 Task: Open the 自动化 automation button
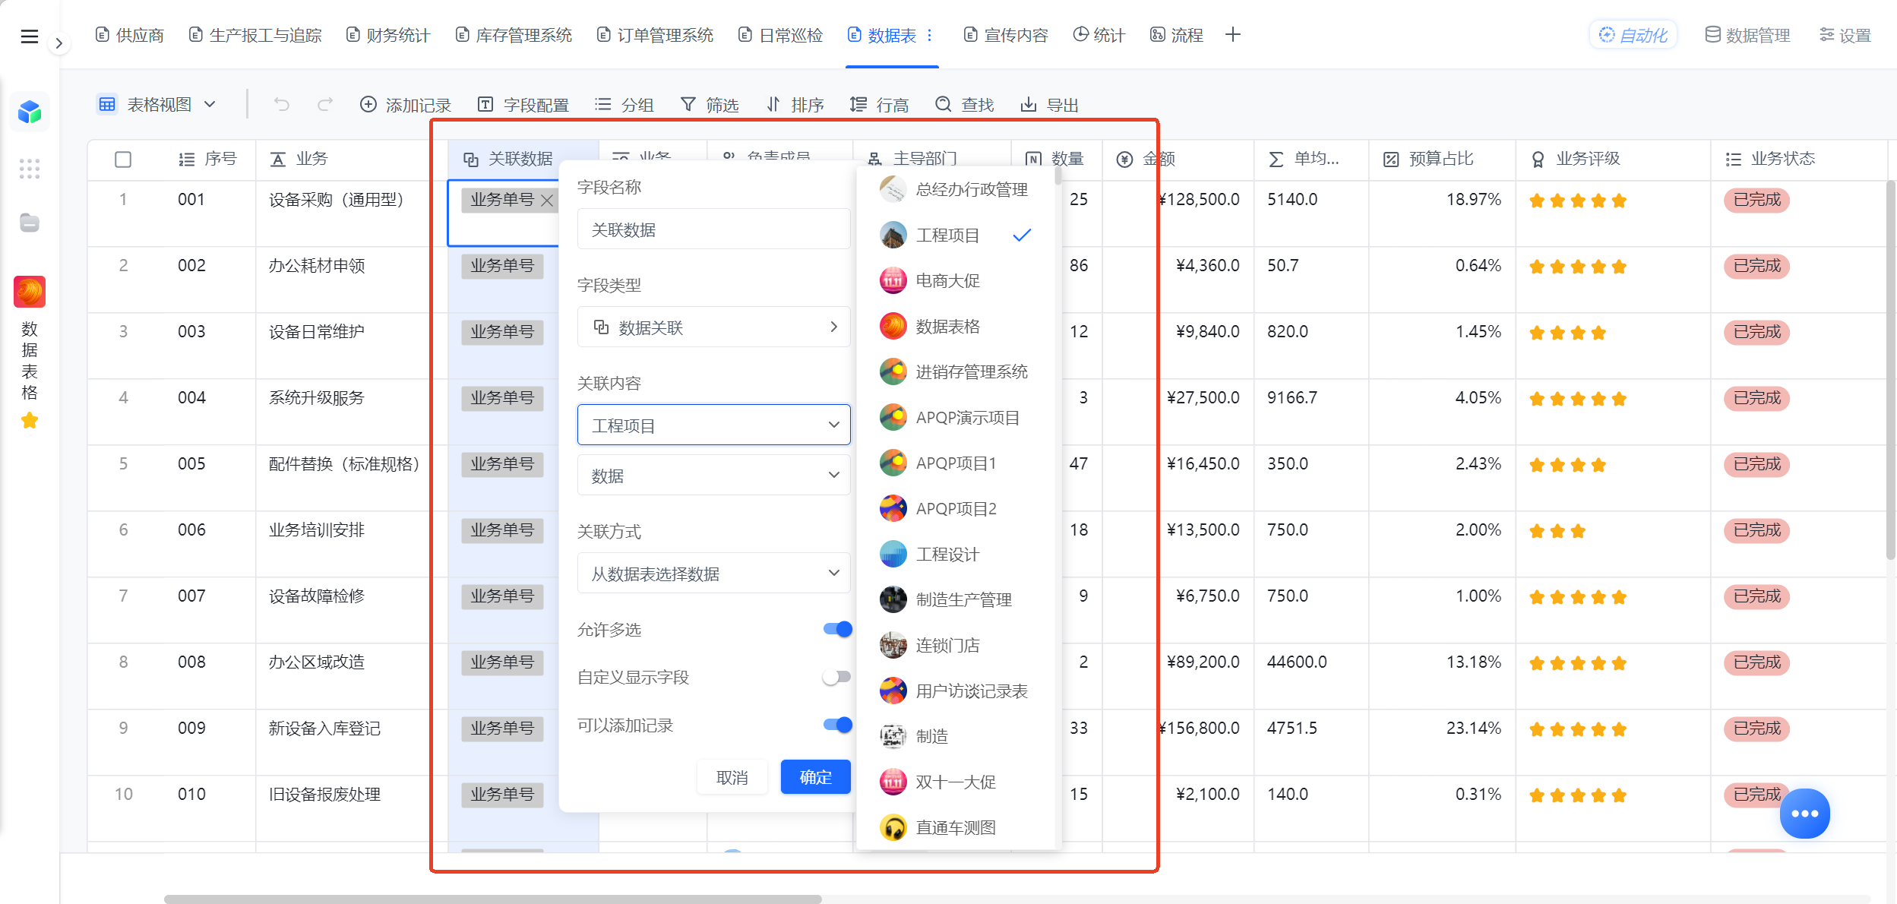click(x=1633, y=35)
